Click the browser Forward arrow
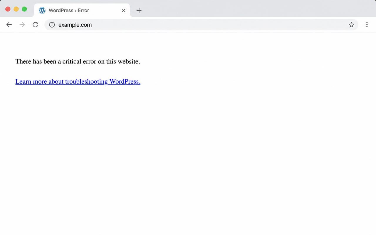The height and width of the screenshot is (235, 376). 22,25
